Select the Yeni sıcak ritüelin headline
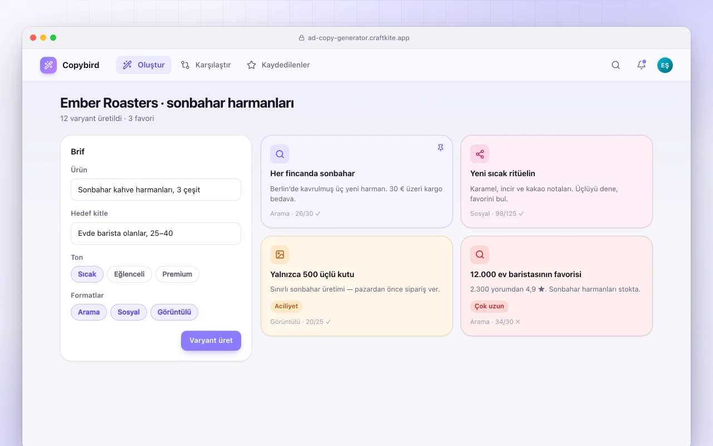The width and height of the screenshot is (713, 446). 502,173
